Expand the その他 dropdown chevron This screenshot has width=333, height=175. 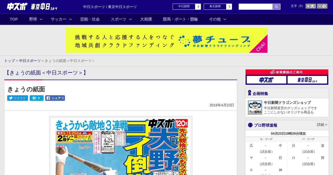pyautogui.click(x=225, y=19)
